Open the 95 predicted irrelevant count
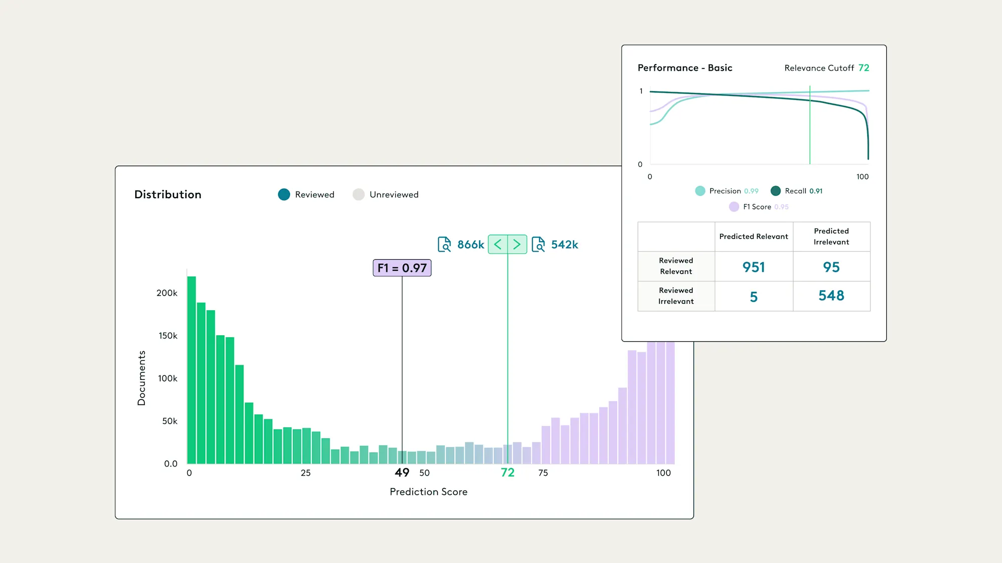 [x=831, y=267]
